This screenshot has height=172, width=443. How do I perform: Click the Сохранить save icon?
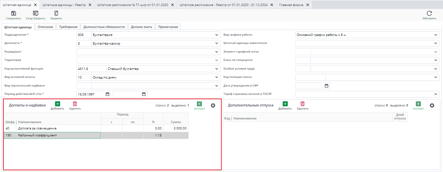click(13, 14)
